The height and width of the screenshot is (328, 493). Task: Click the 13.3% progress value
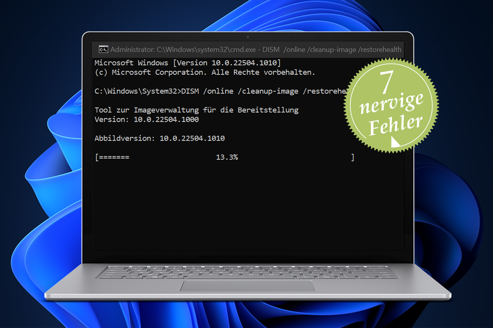tap(227, 157)
